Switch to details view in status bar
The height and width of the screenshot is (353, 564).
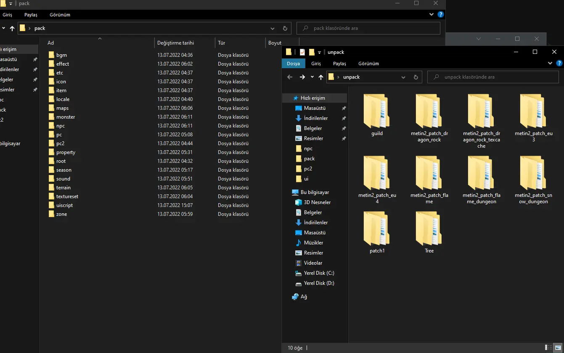tap(549, 348)
